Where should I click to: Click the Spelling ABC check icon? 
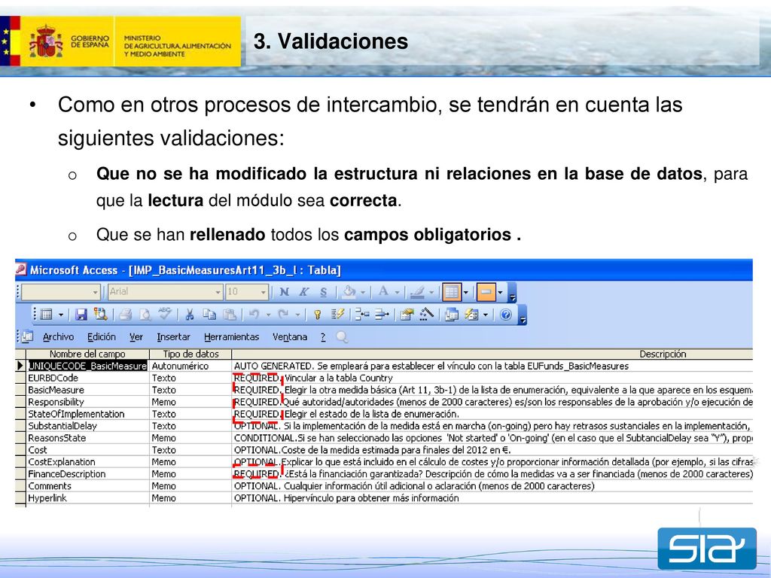pyautogui.click(x=165, y=314)
